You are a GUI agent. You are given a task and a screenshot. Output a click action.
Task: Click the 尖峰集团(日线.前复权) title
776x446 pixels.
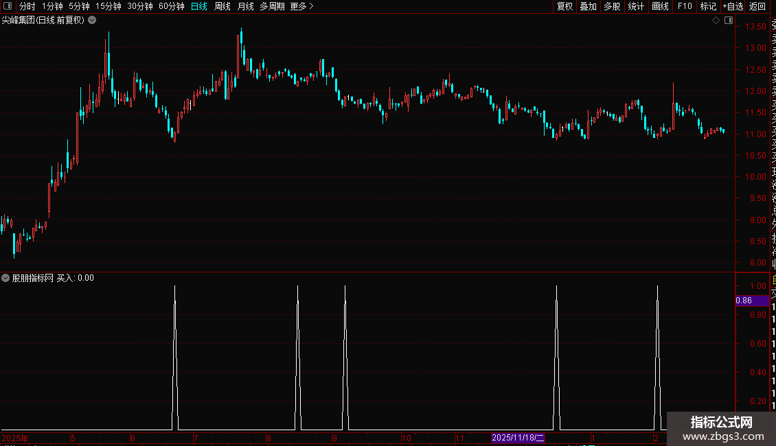coord(43,21)
